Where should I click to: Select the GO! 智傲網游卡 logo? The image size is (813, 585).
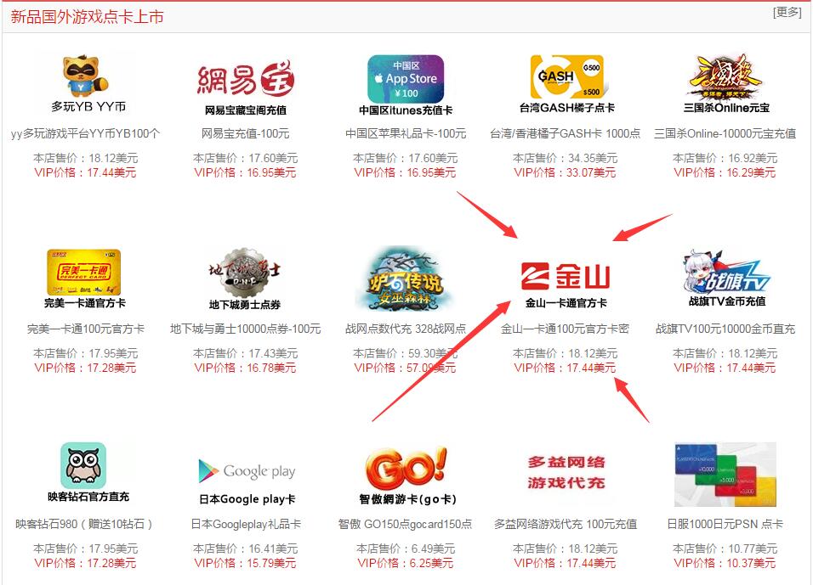tap(406, 475)
